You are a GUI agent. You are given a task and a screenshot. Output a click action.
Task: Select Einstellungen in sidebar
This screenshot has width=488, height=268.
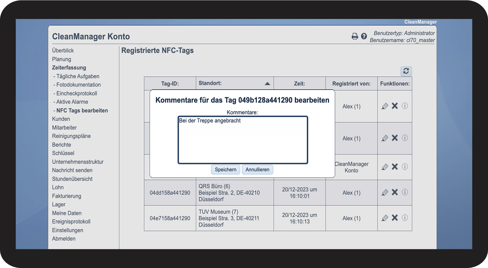point(68,230)
